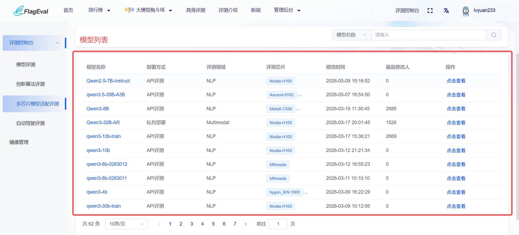
Task: Go to page 4
Action: tap(202, 224)
